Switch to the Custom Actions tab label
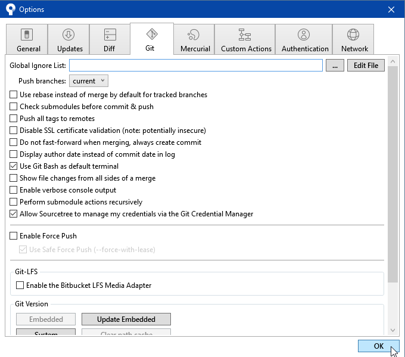The width and height of the screenshot is (405, 357). coord(246,49)
